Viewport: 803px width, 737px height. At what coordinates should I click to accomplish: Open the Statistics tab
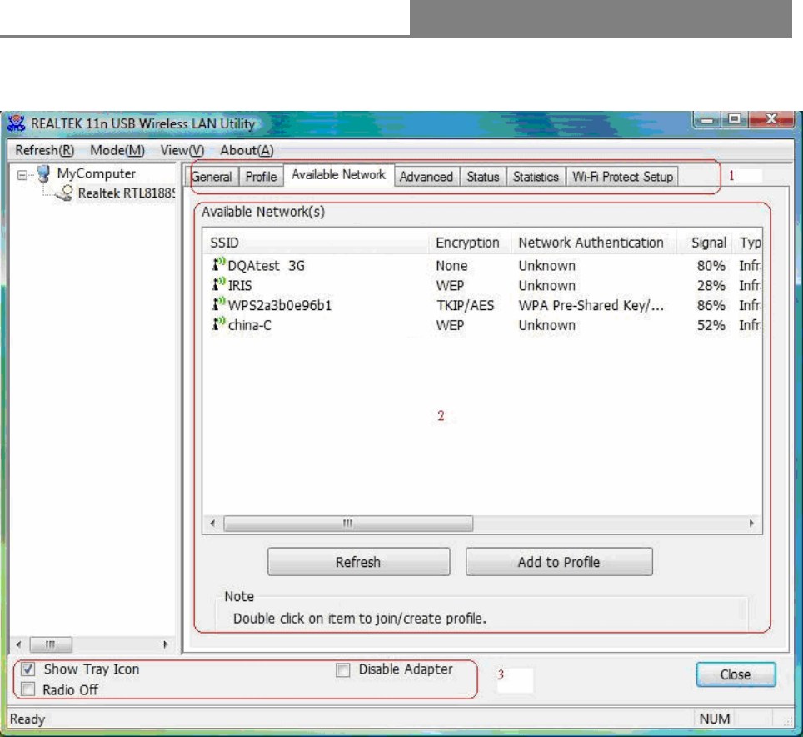click(536, 176)
